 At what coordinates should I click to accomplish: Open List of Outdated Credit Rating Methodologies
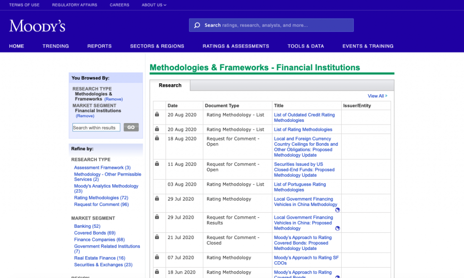coord(304,118)
